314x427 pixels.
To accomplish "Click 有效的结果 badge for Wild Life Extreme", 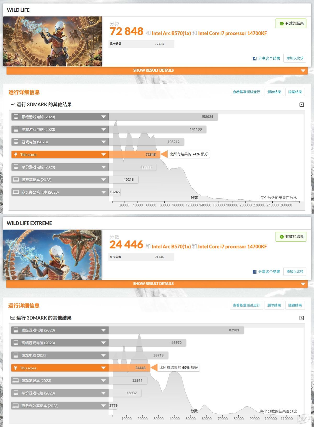I will coord(291,237).
